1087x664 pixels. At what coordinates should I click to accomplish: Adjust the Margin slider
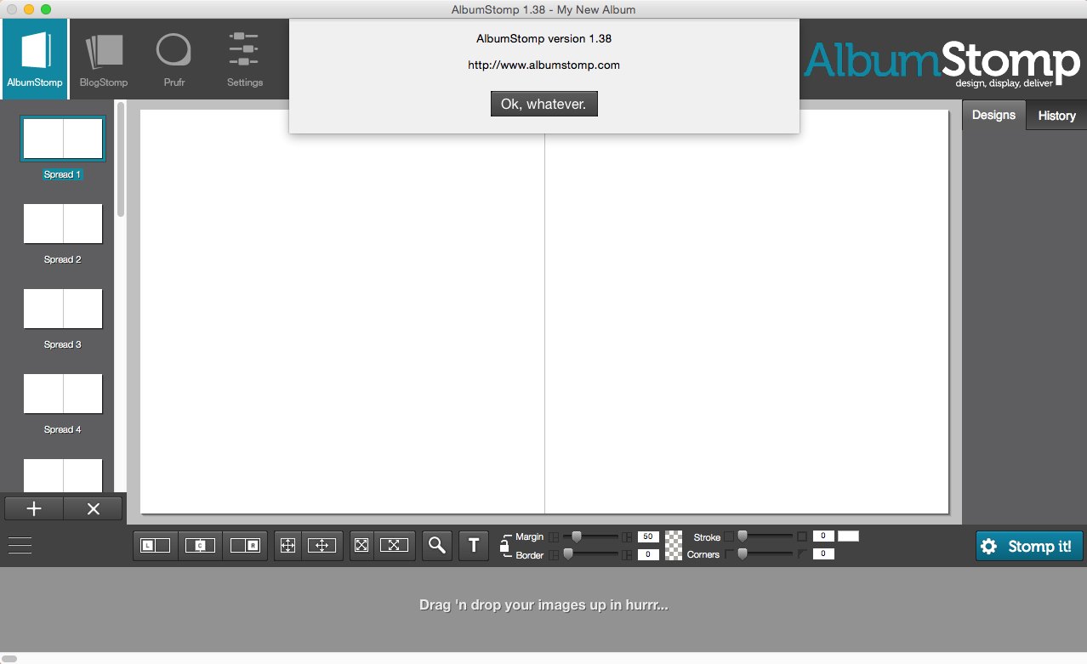591,536
